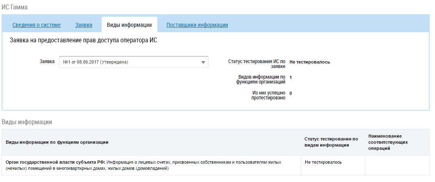The height and width of the screenshot is (182, 435).
Task: Click the Заявка на предоставление прав доступа heading
Action: [83, 40]
